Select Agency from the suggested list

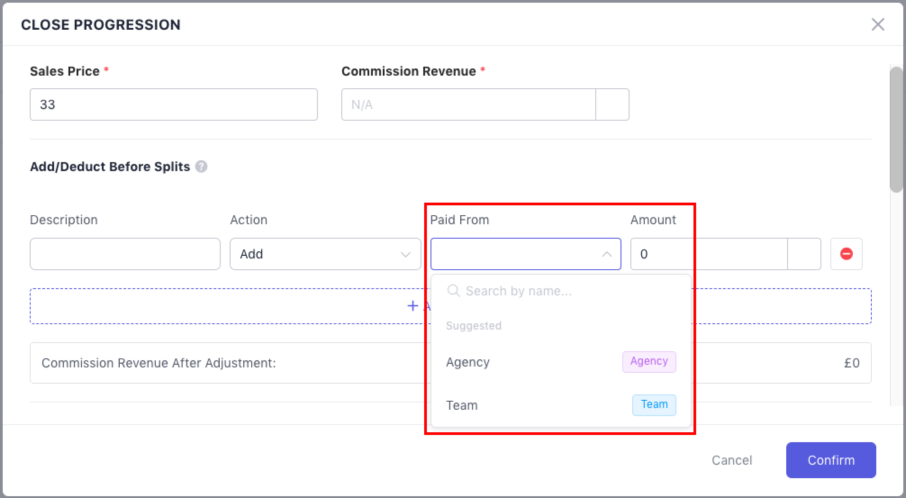(x=468, y=362)
